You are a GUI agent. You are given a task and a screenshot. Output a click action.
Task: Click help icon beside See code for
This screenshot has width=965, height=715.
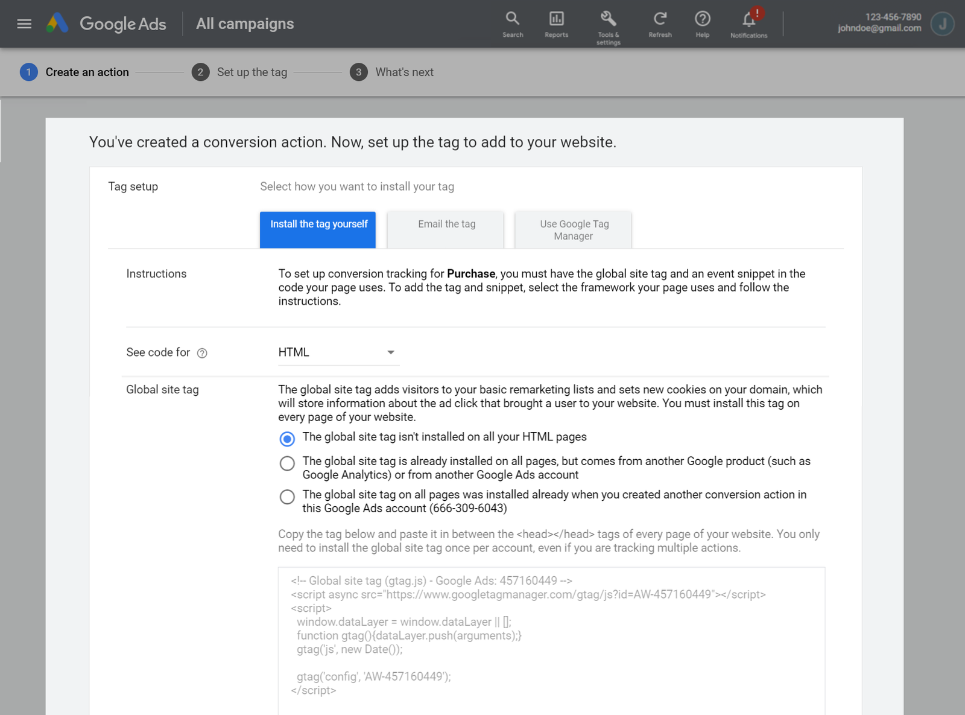click(202, 354)
